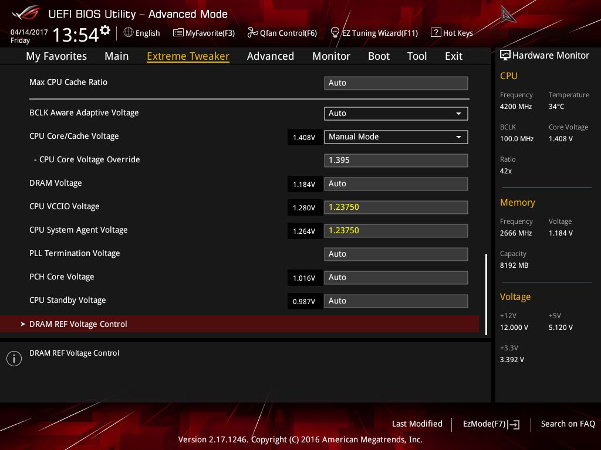Image resolution: width=601 pixels, height=450 pixels.
Task: Click the 12.000 V reading
Action: tap(514, 328)
